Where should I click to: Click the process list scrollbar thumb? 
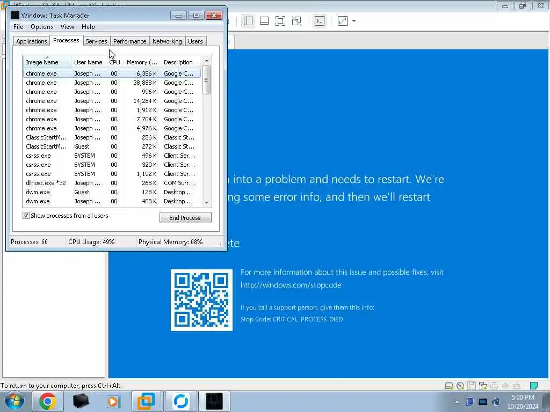click(207, 80)
